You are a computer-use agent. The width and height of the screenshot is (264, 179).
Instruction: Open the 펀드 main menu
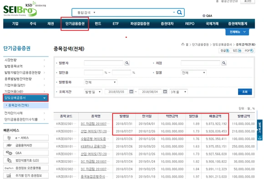[98, 24]
